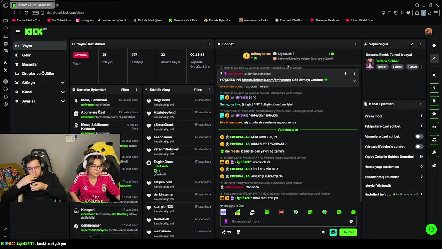This screenshot has height=249, width=442.
Task: Toggle Yalnızca ifadelerle sohbet switch
Action: [x=419, y=147]
